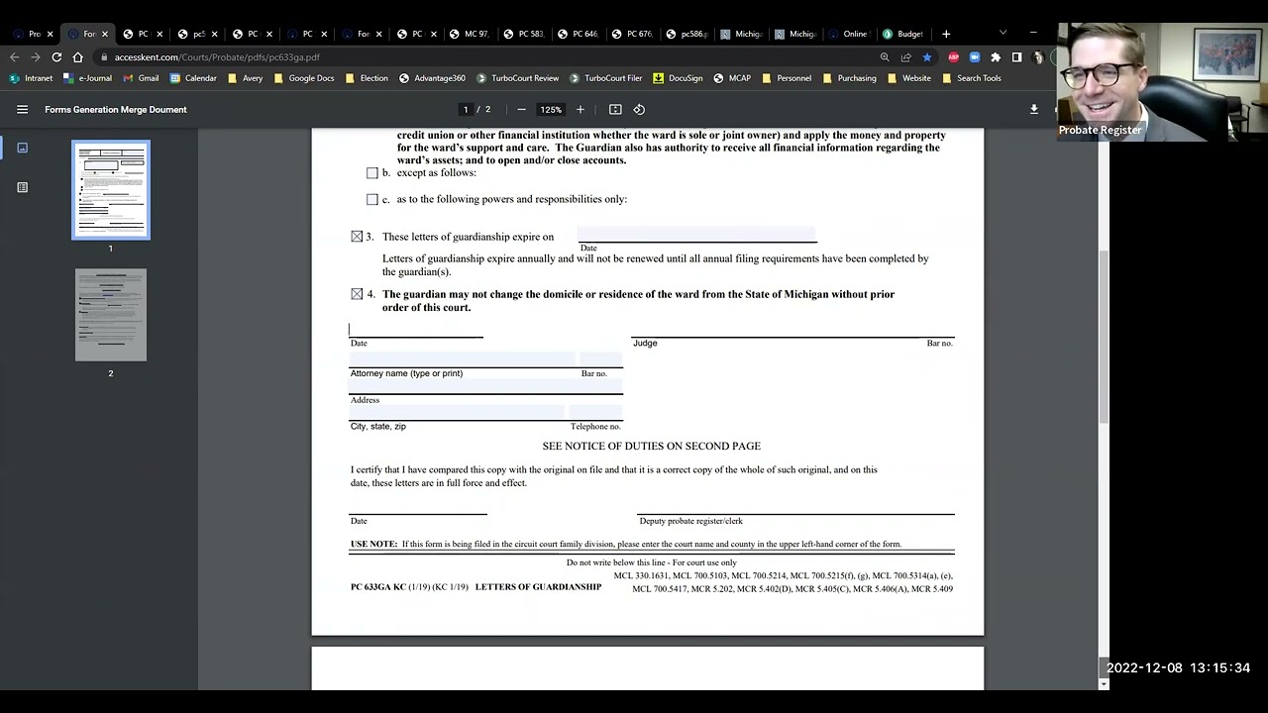Expand the Search Tools bookmark folder
This screenshot has width=1268, height=713.
click(x=971, y=78)
